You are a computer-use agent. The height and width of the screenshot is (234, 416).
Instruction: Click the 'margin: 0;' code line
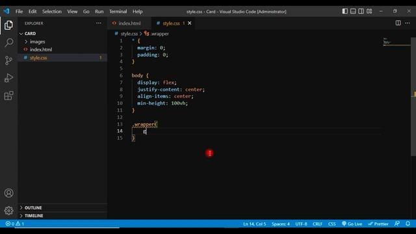(151, 47)
